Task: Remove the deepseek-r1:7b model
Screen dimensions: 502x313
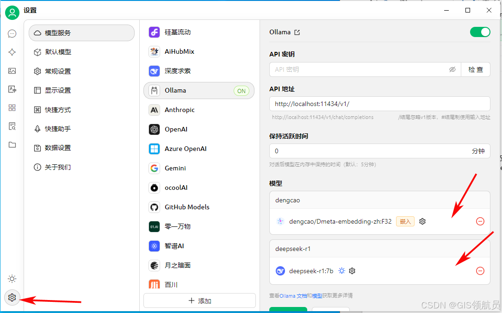Action: [x=480, y=271]
